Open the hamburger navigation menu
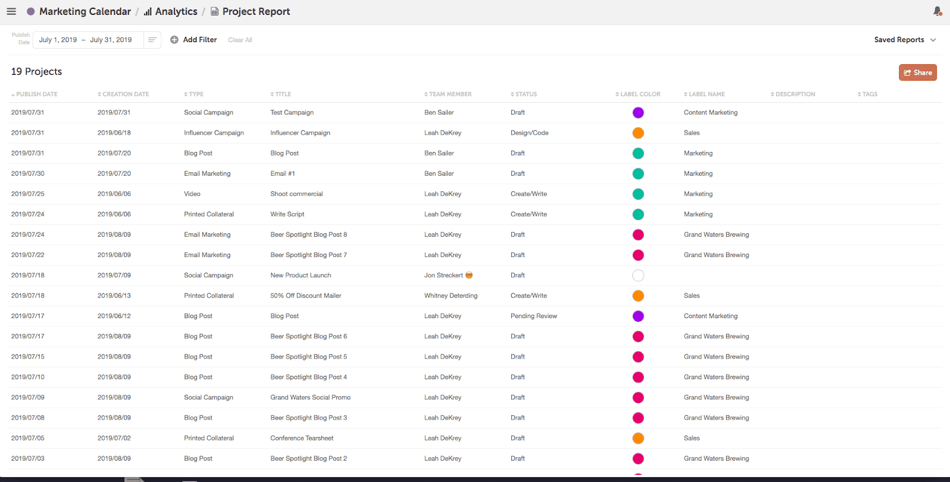Screen dimensions: 950x482 pyautogui.click(x=11, y=12)
